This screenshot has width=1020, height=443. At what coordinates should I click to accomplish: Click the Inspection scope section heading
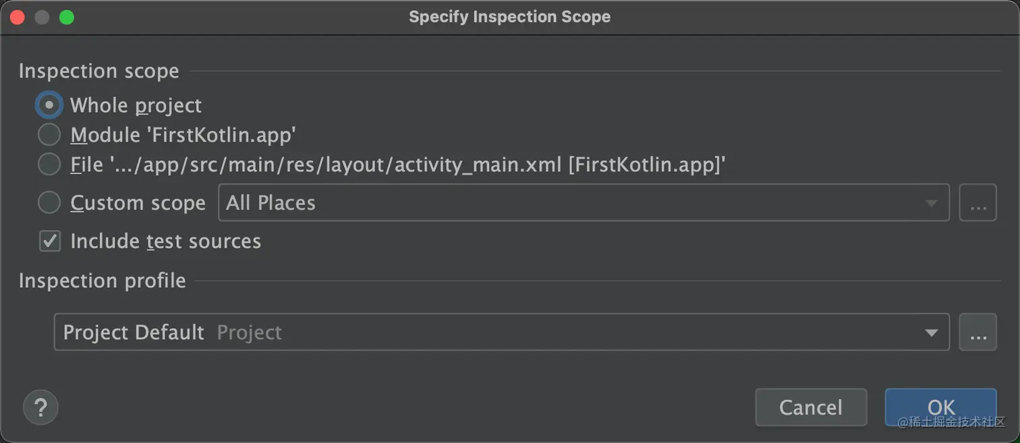(x=99, y=71)
